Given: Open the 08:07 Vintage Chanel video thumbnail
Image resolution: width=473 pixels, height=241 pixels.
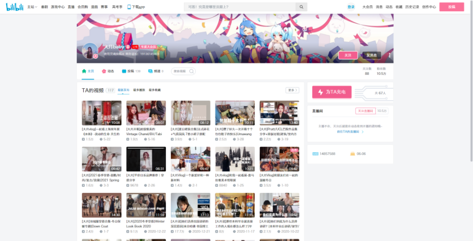Looking at the screenshot, I should click(146, 113).
